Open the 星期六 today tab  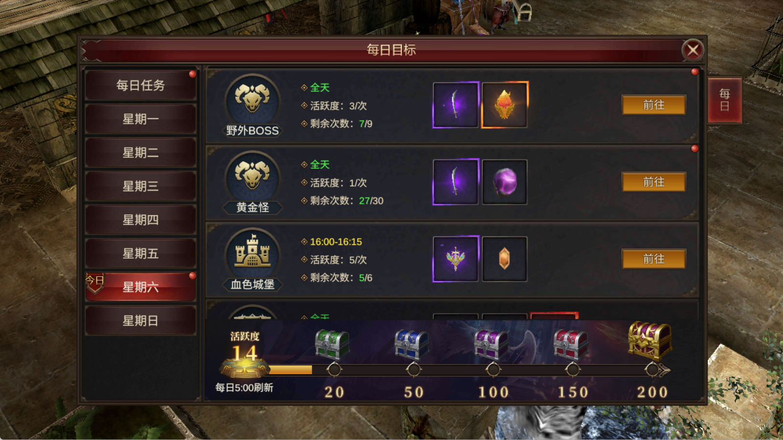(x=141, y=287)
